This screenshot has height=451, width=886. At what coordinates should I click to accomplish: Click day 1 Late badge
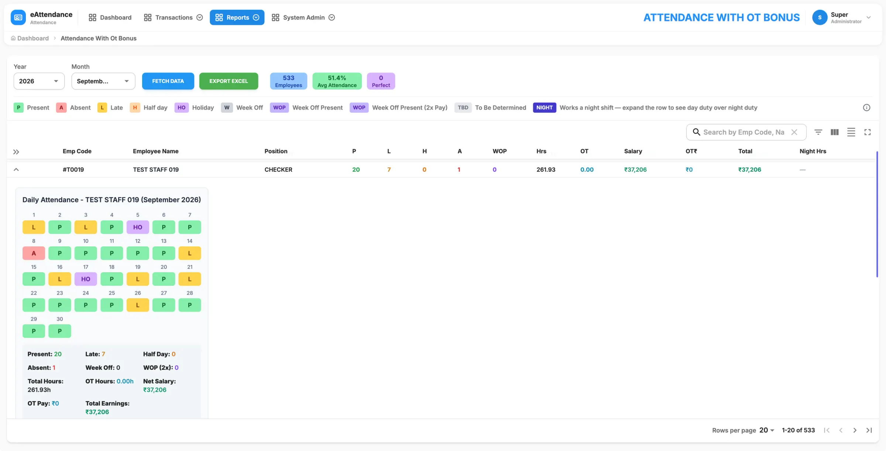click(34, 227)
